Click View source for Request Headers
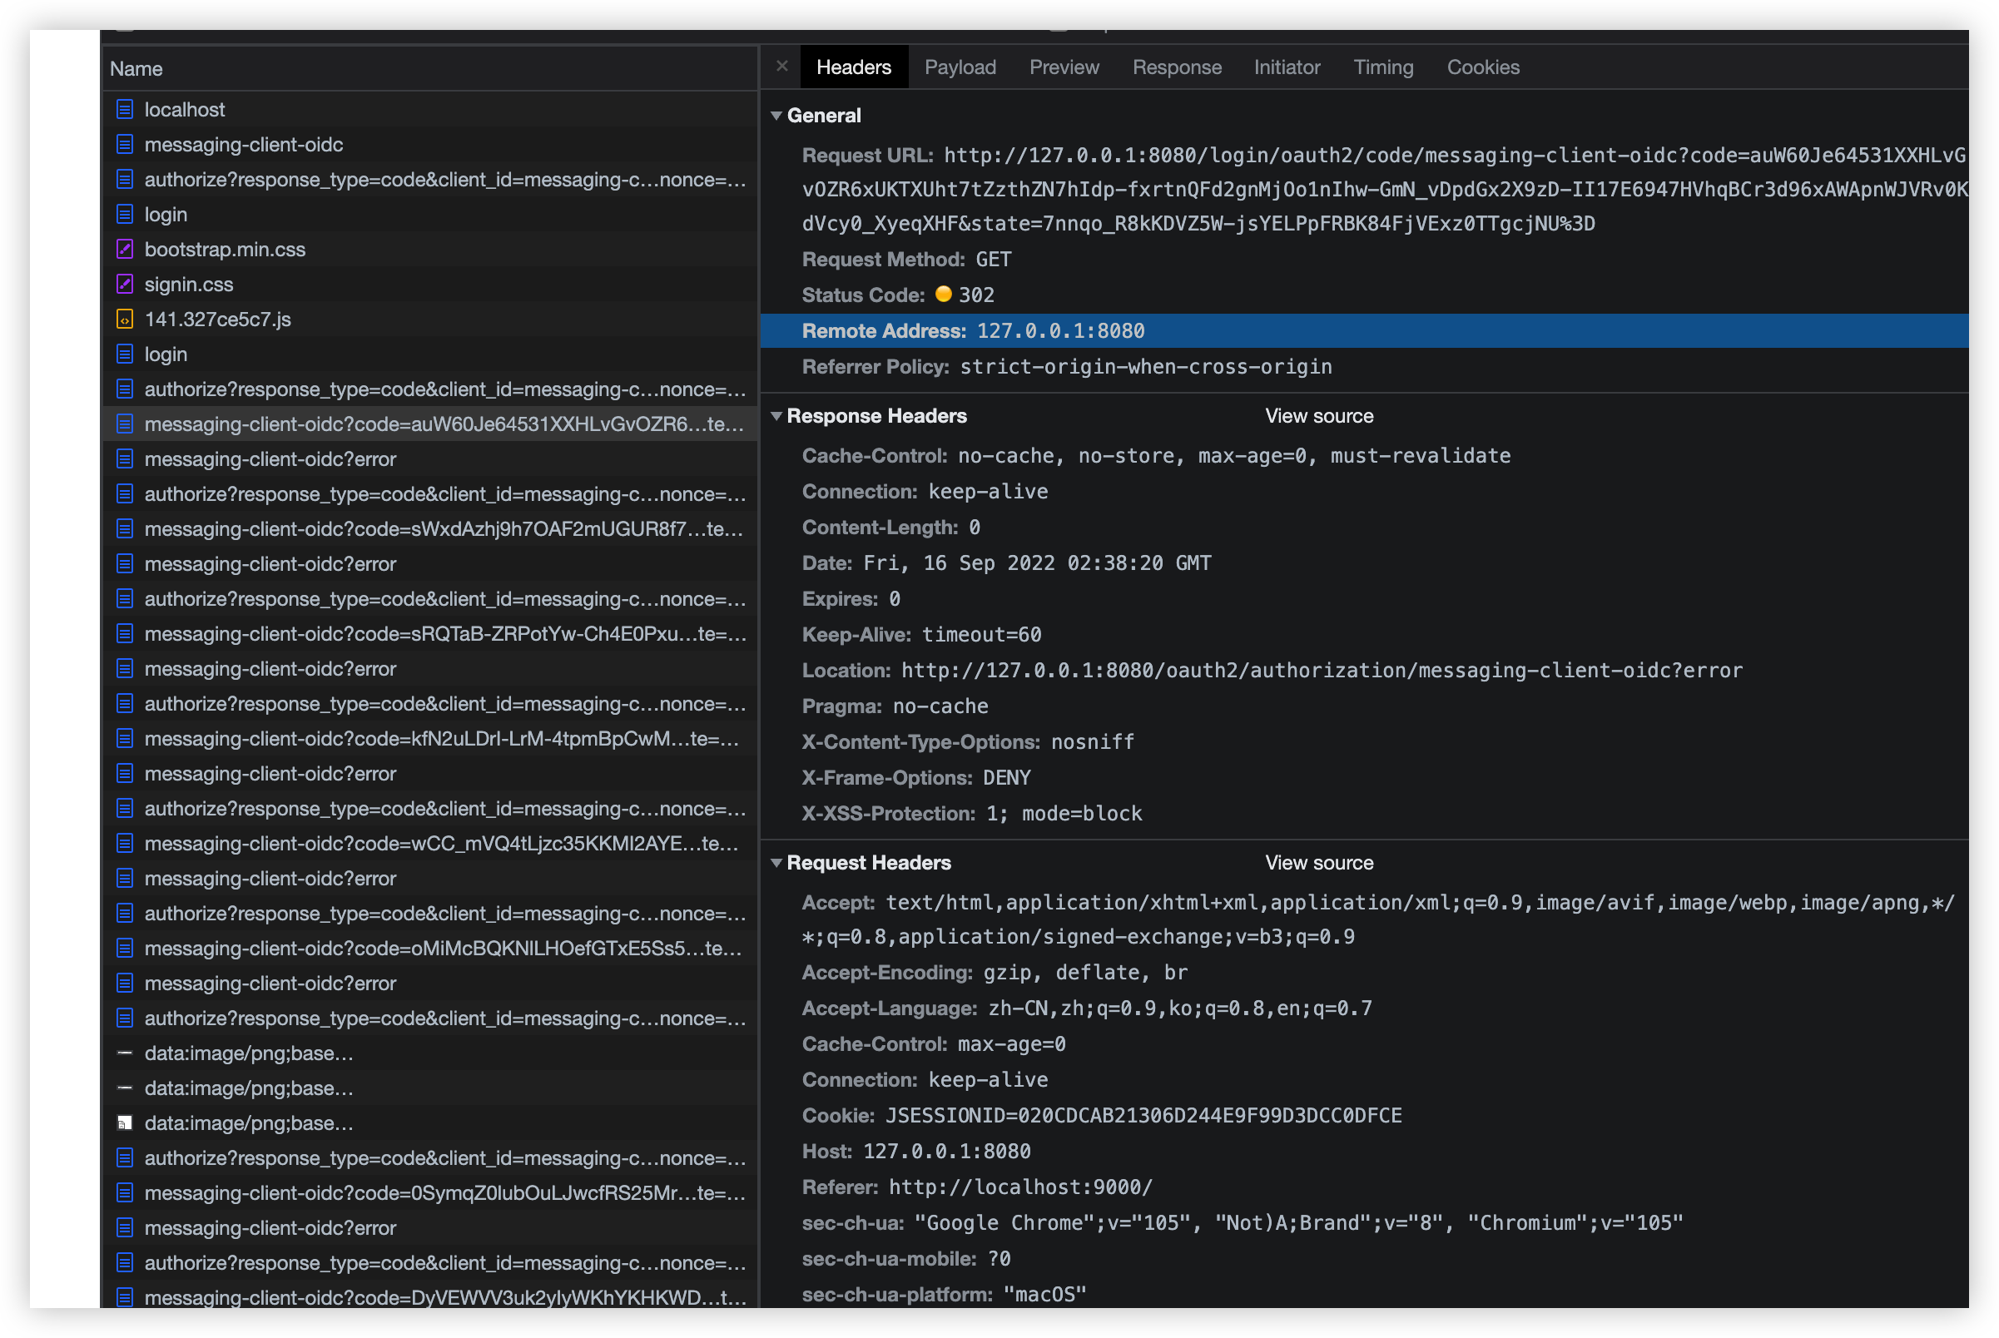The width and height of the screenshot is (1999, 1338). (x=1319, y=863)
